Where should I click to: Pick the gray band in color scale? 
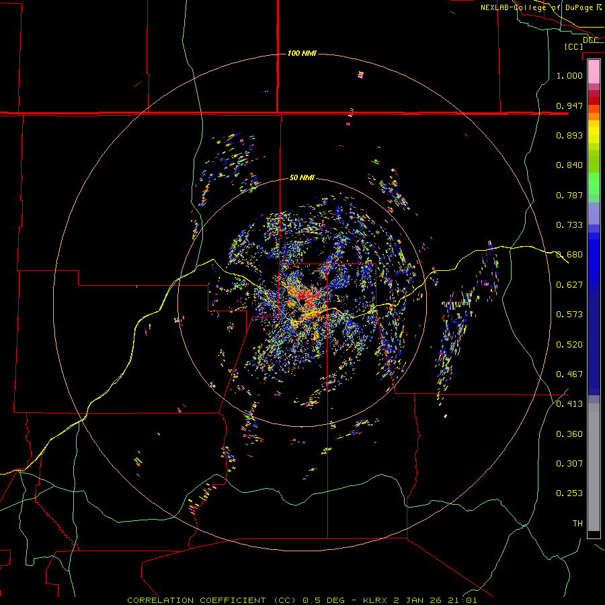click(x=594, y=467)
